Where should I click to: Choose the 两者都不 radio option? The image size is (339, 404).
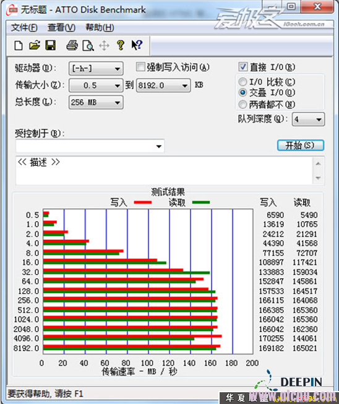242,104
